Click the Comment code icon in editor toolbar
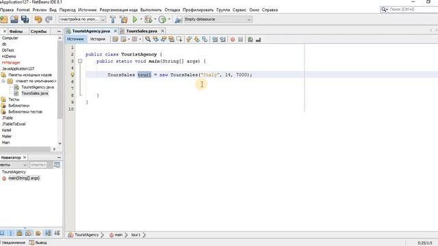 (250, 40)
